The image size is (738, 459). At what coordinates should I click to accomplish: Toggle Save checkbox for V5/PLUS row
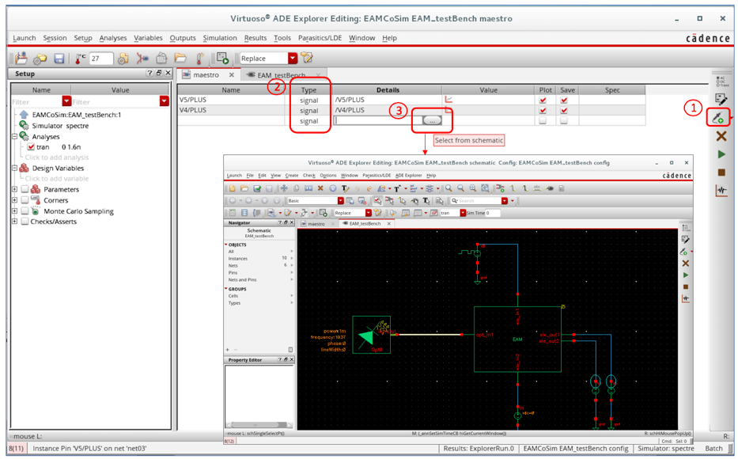click(x=564, y=100)
